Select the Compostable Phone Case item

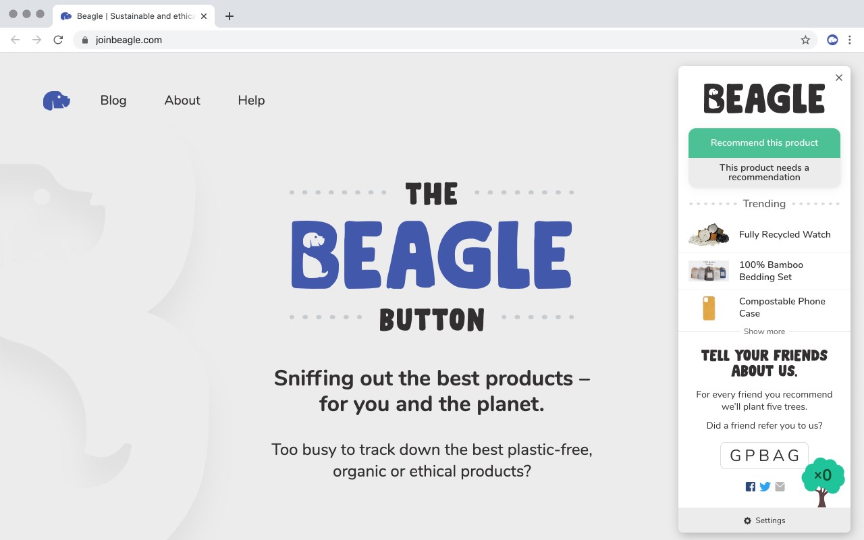click(782, 307)
